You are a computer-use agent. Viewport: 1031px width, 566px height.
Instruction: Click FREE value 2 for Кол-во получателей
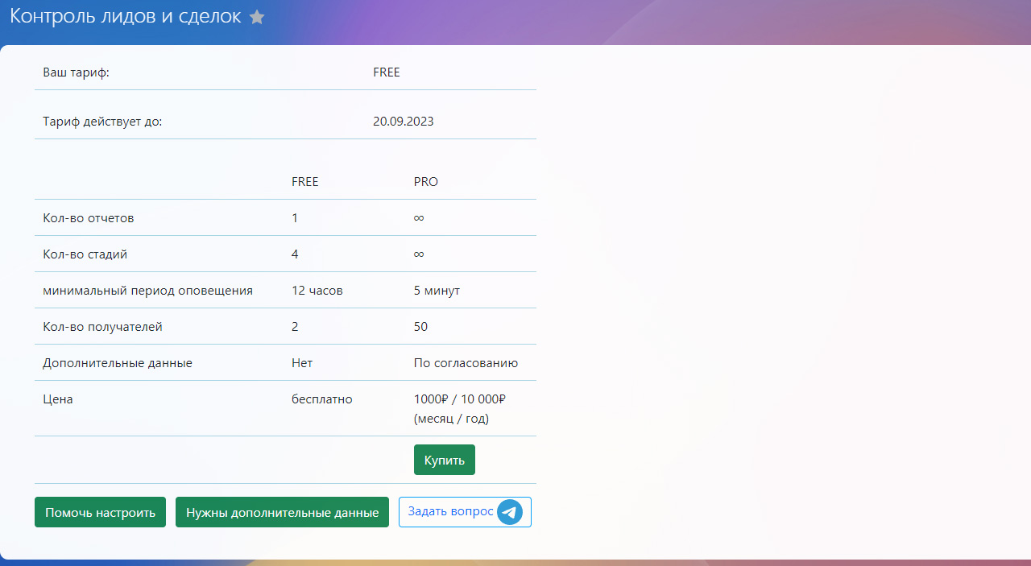point(295,327)
